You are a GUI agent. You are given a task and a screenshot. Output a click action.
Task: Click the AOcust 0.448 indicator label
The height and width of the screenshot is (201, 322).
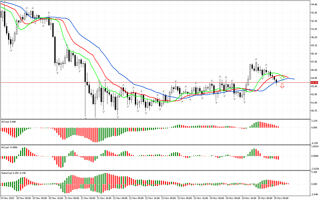coord(9,122)
